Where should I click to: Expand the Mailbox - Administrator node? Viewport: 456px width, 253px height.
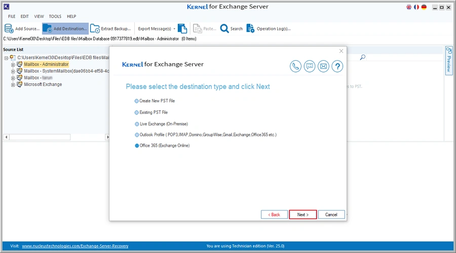[13, 64]
